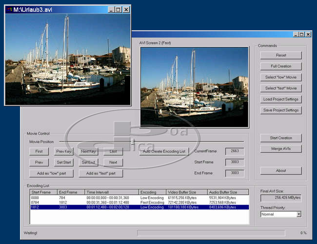Click the Urlaub3.avi title bar icon
The image size is (317, 244).
(x=9, y=9)
